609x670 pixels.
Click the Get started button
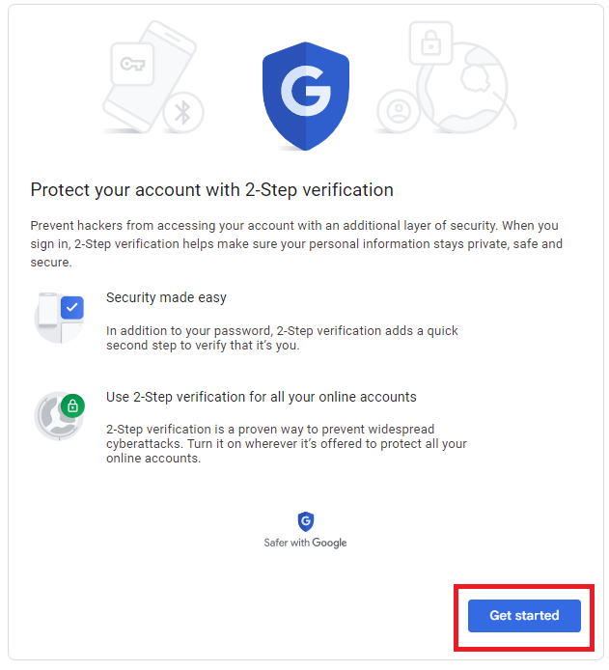pyautogui.click(x=524, y=615)
